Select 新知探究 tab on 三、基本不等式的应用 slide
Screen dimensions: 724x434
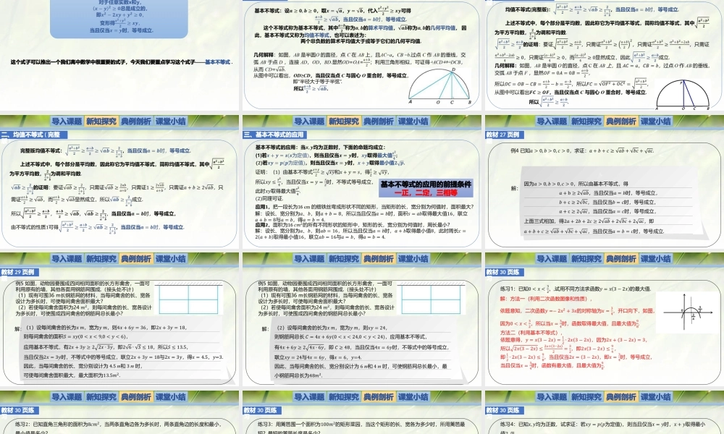coord(343,122)
